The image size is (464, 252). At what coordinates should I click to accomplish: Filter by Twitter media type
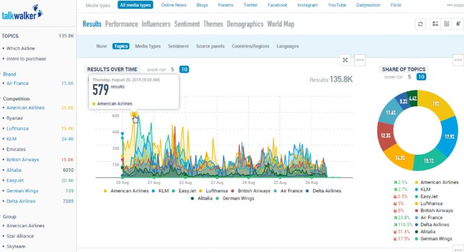click(x=251, y=5)
